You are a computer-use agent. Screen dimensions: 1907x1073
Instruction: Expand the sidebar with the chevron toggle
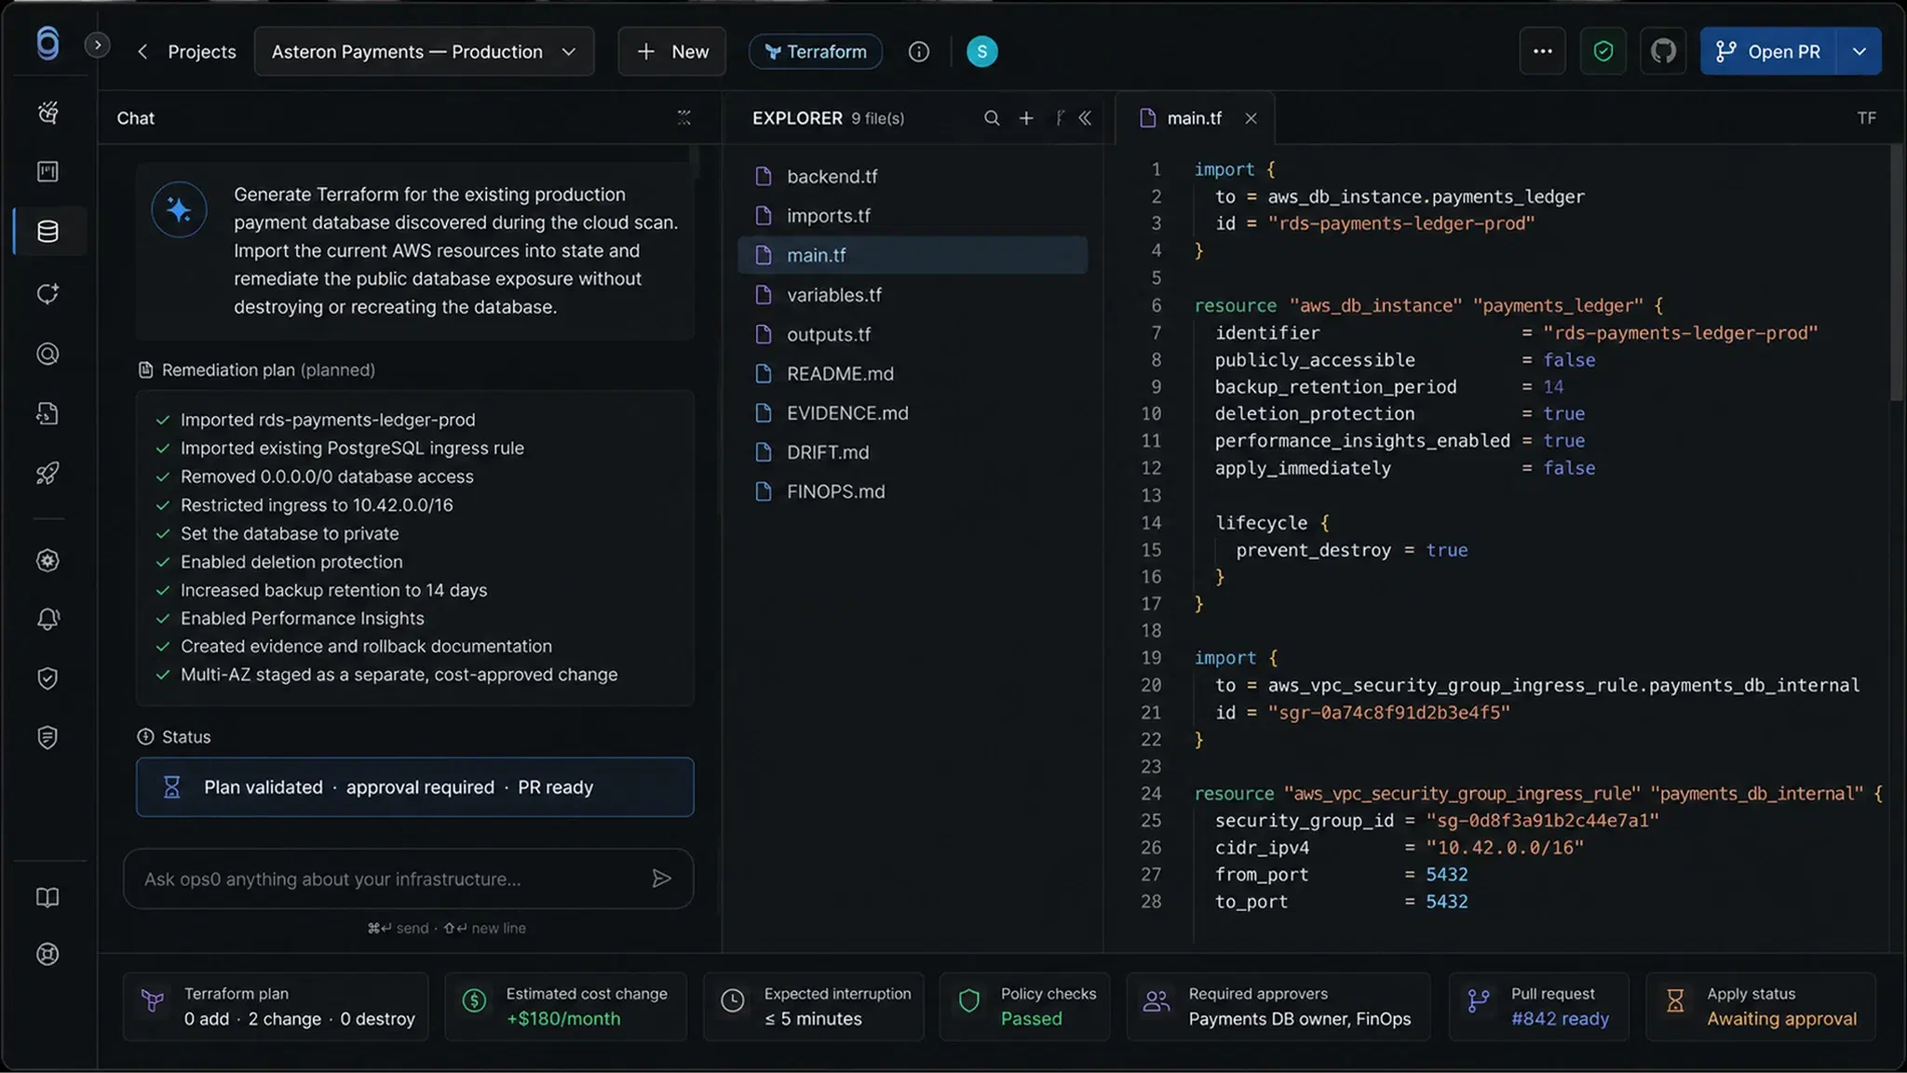[x=97, y=45]
